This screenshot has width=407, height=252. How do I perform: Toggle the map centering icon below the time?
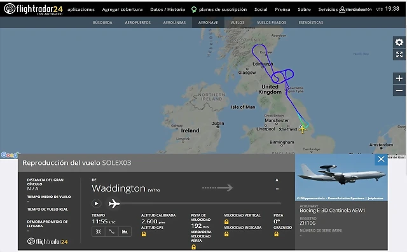pyautogui.click(x=99, y=232)
